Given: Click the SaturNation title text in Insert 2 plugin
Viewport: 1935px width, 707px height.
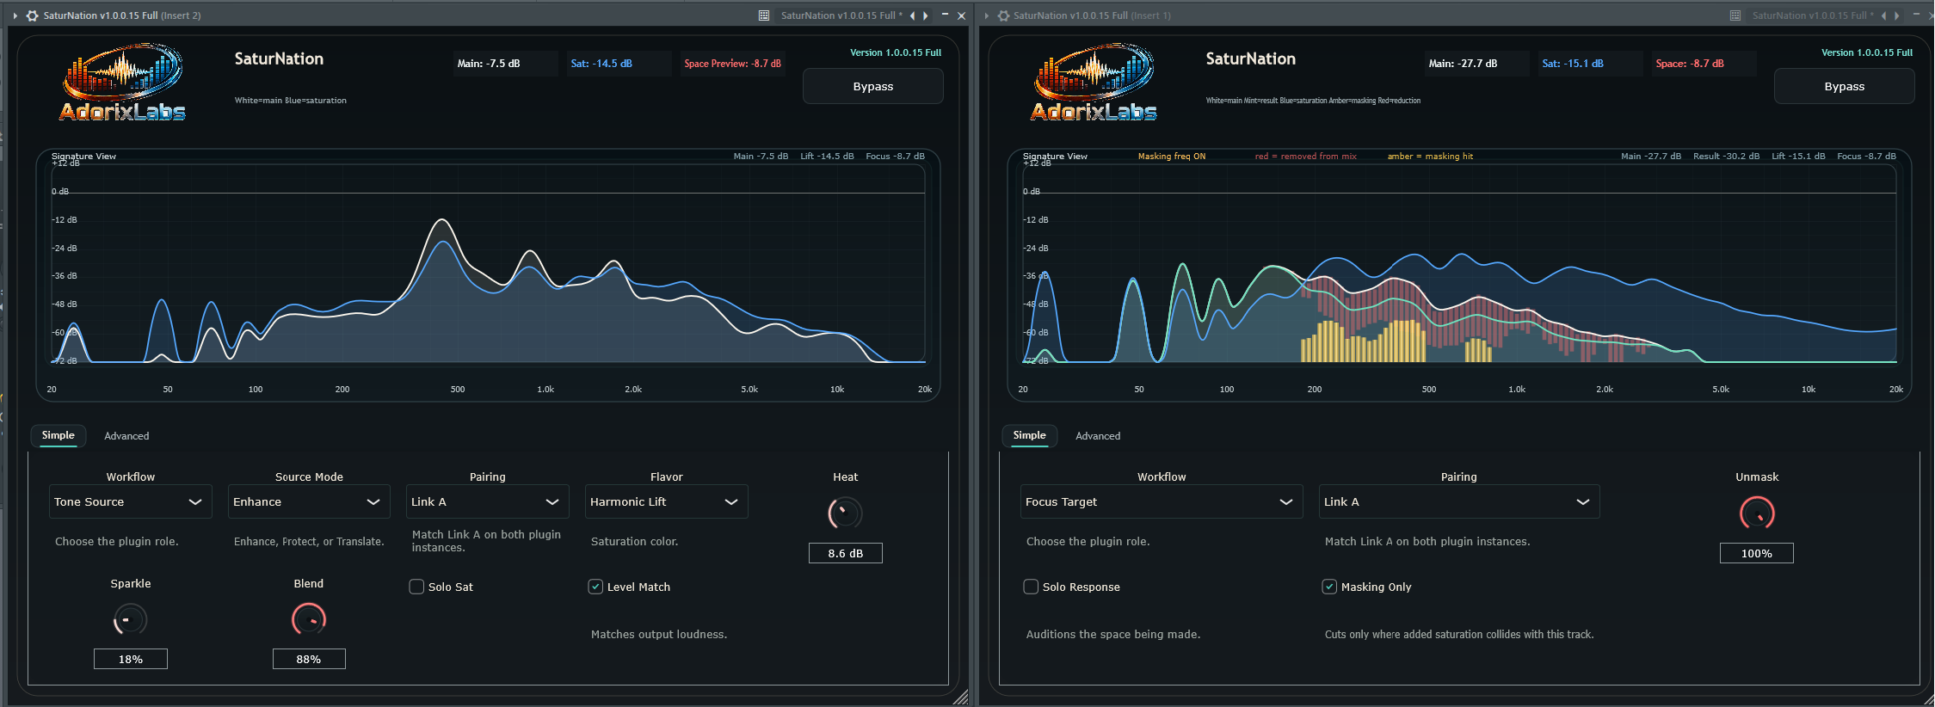Looking at the screenshot, I should 279,58.
